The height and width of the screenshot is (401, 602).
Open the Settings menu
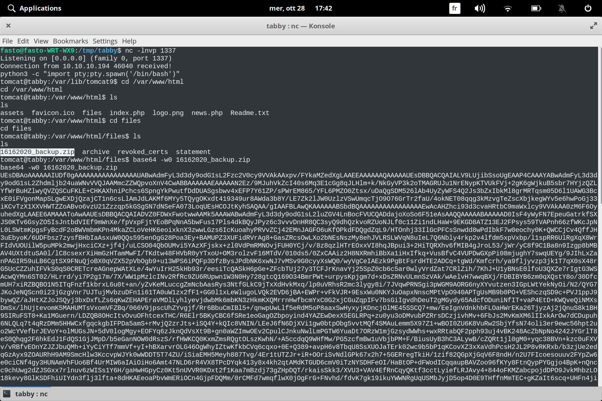pyautogui.click(x=105, y=41)
